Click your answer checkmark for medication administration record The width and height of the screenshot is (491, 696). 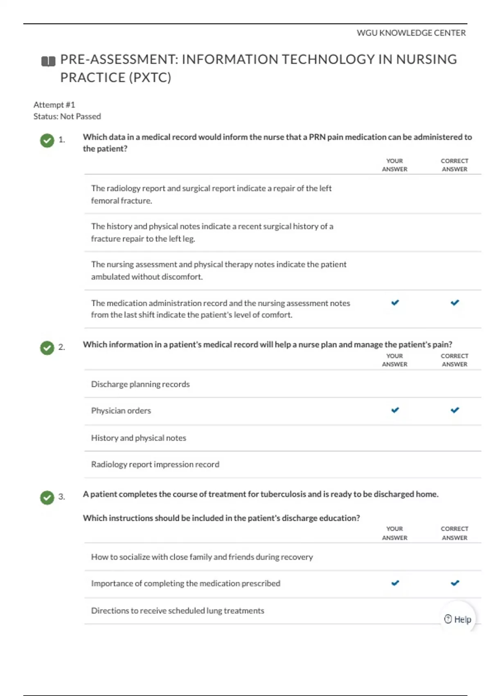[395, 303]
